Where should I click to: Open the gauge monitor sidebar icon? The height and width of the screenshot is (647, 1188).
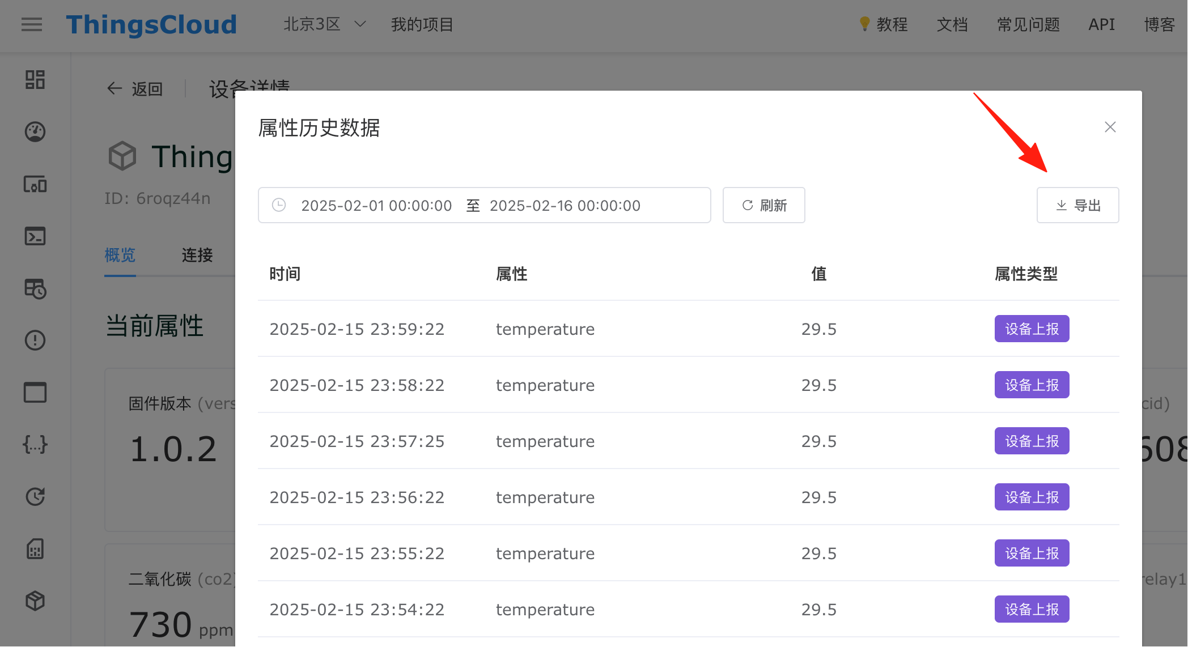35,131
